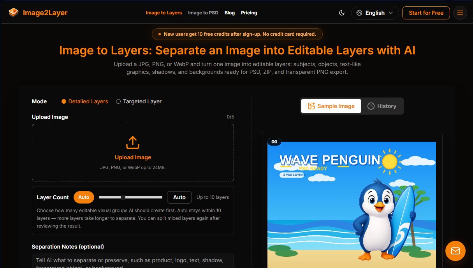Select Detailed Layers mode
This screenshot has height=268, width=473.
(85, 101)
